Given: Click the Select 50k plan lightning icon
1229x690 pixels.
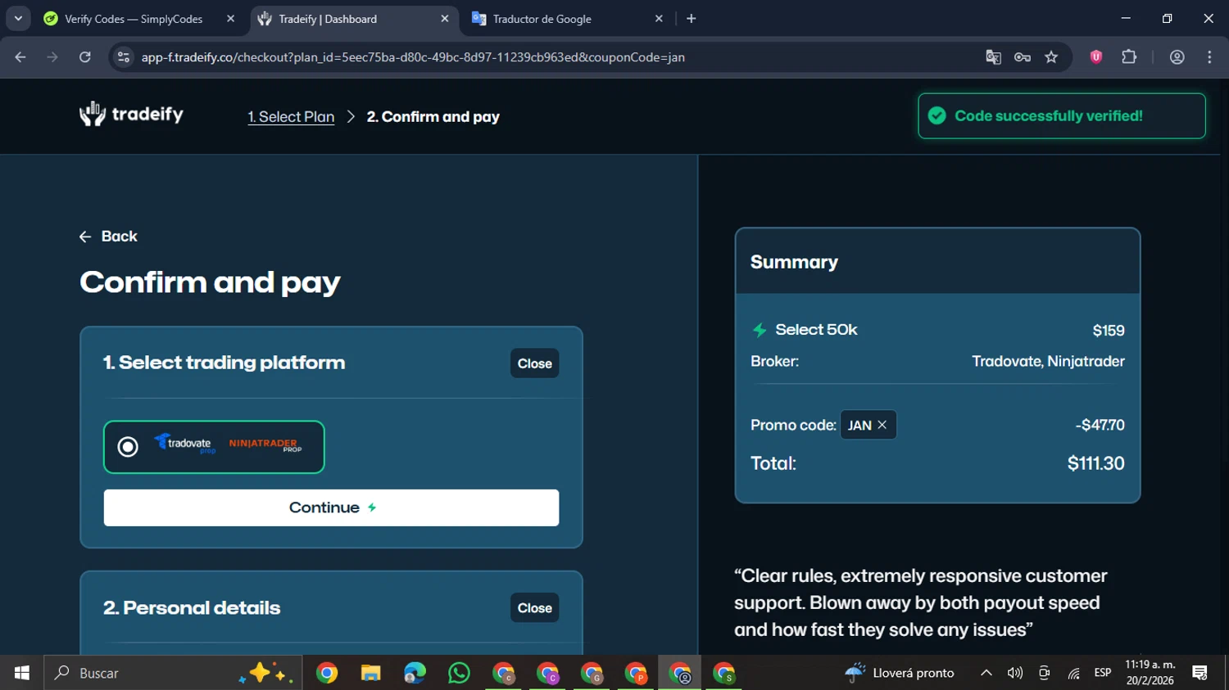Looking at the screenshot, I should pos(760,330).
